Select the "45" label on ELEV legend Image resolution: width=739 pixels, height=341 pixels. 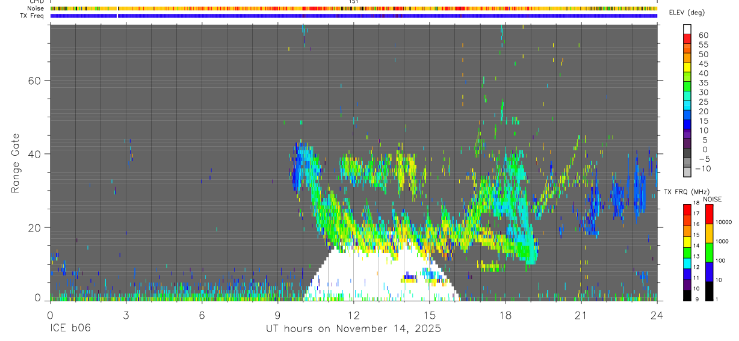[702, 64]
